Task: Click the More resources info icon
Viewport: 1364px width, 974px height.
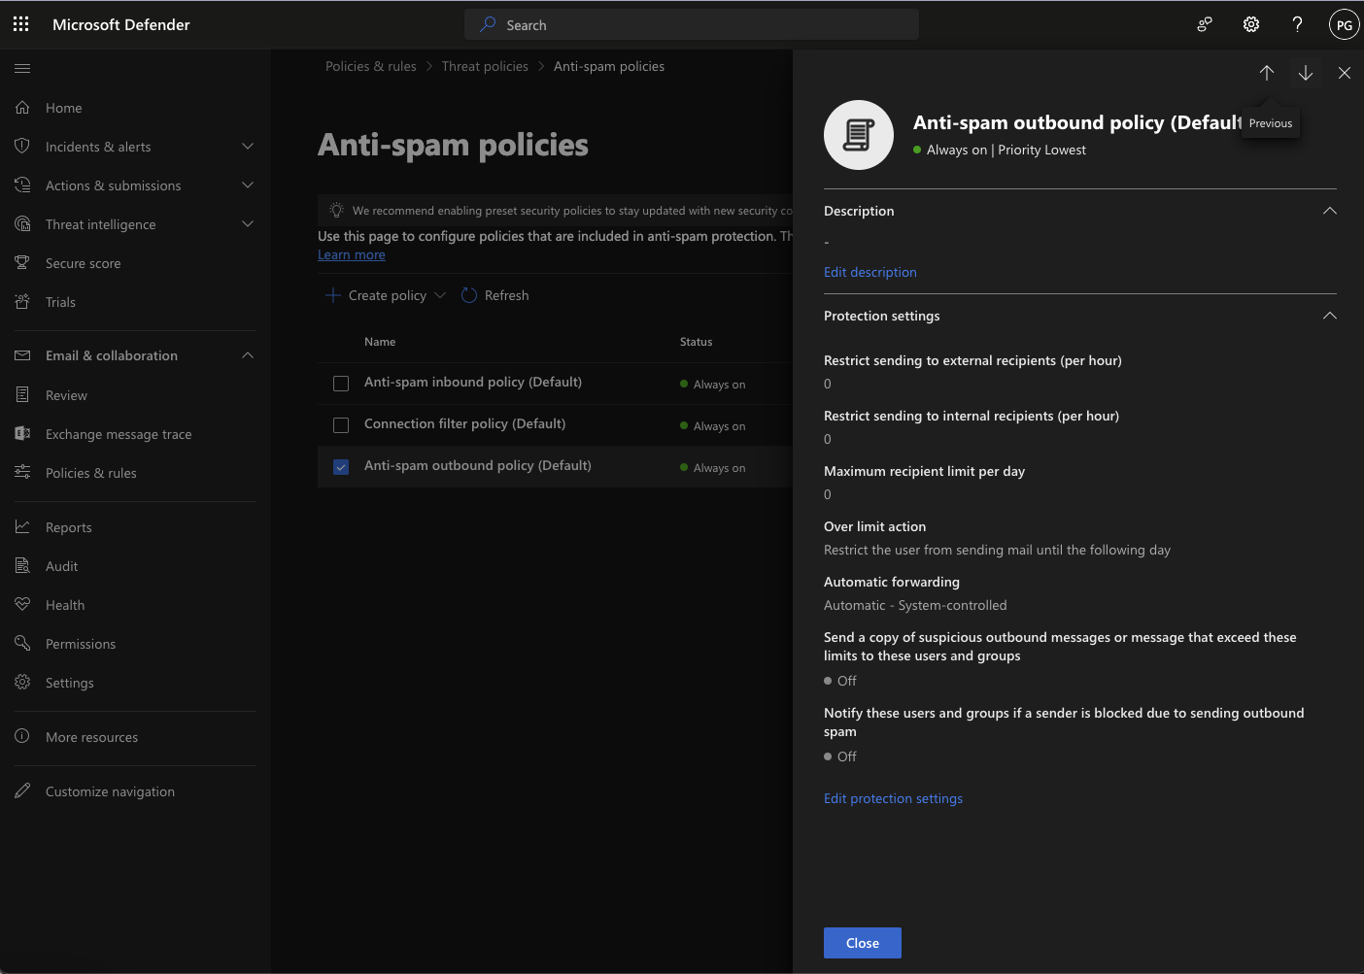Action: click(x=22, y=737)
